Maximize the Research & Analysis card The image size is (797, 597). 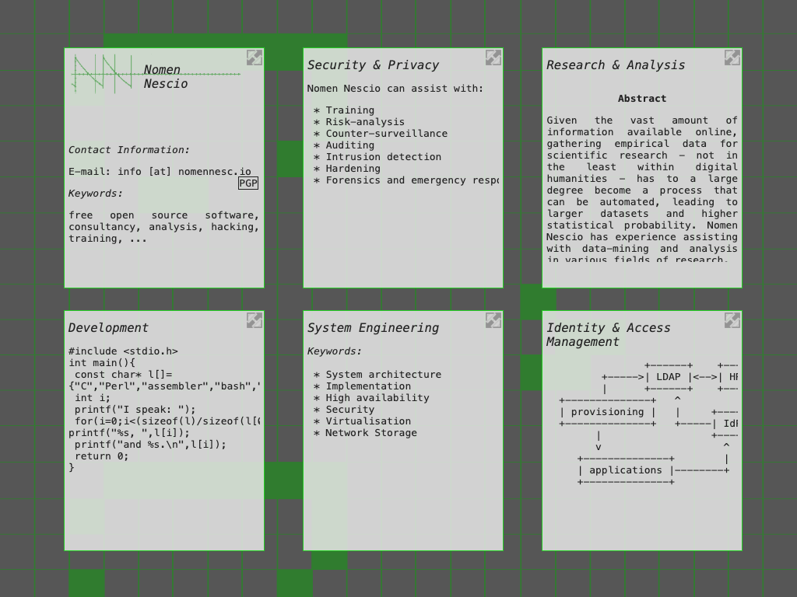[x=732, y=58]
